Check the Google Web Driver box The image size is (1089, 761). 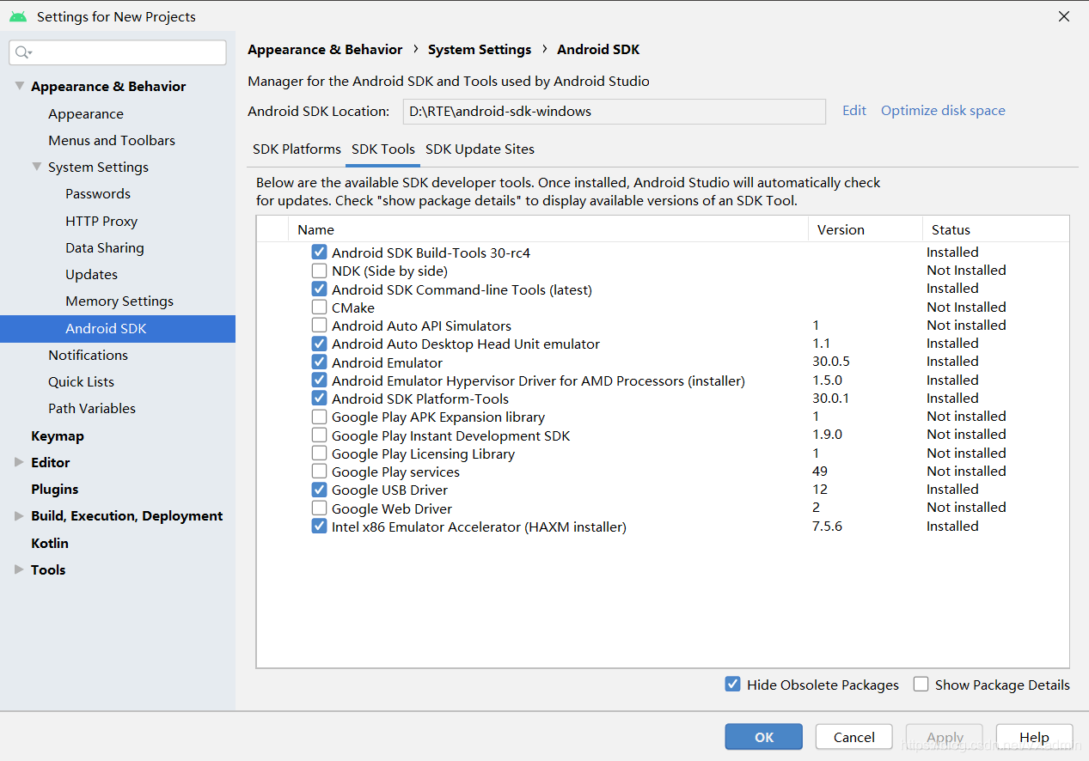[x=319, y=508]
